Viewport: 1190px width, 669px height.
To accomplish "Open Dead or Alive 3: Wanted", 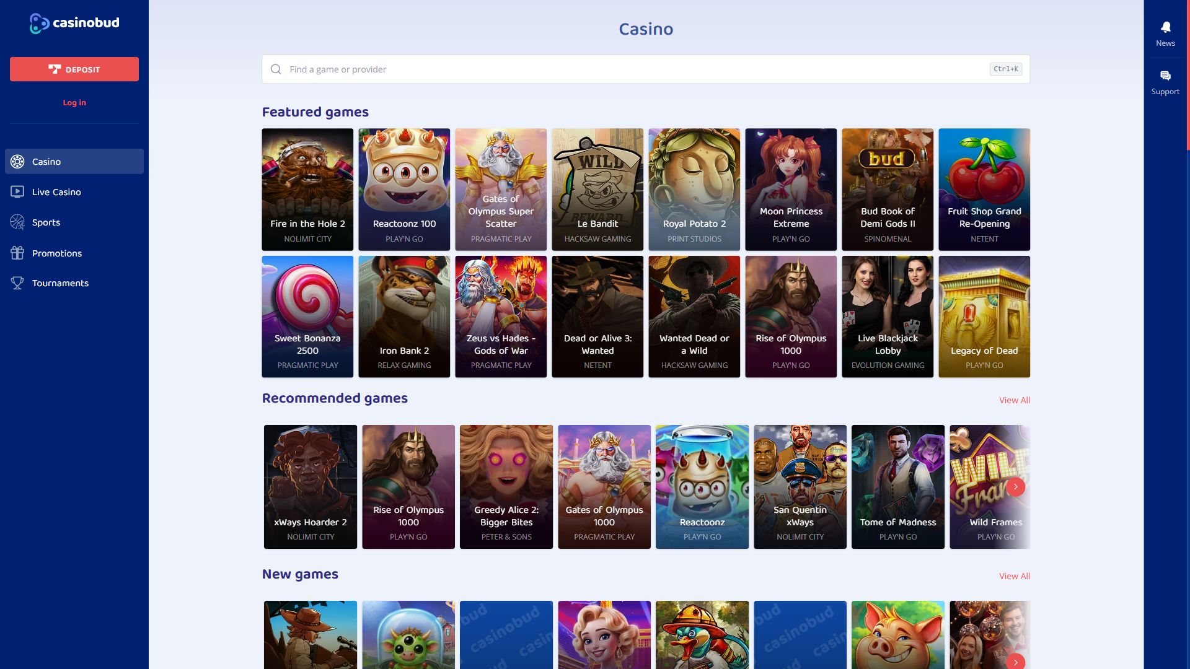I will coord(597,317).
